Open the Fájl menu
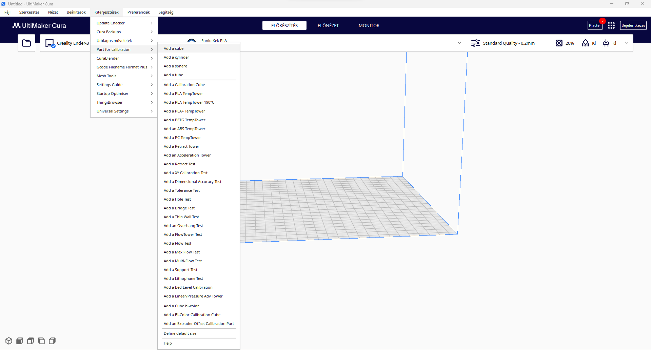This screenshot has height=350, width=651. click(x=7, y=12)
